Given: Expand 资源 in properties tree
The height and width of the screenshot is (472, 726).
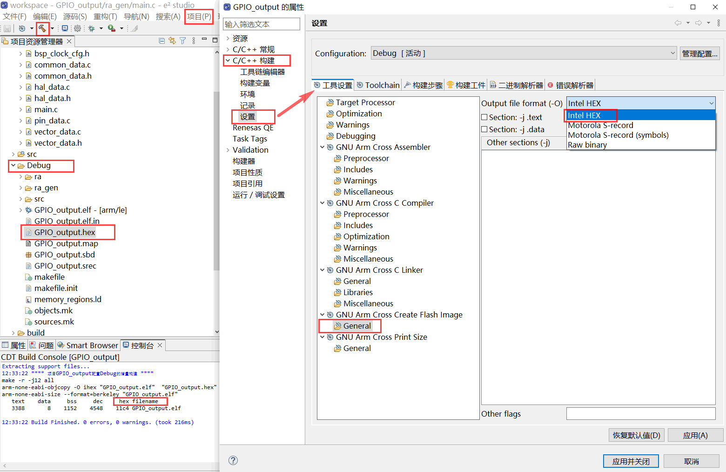Looking at the screenshot, I should [x=228, y=38].
